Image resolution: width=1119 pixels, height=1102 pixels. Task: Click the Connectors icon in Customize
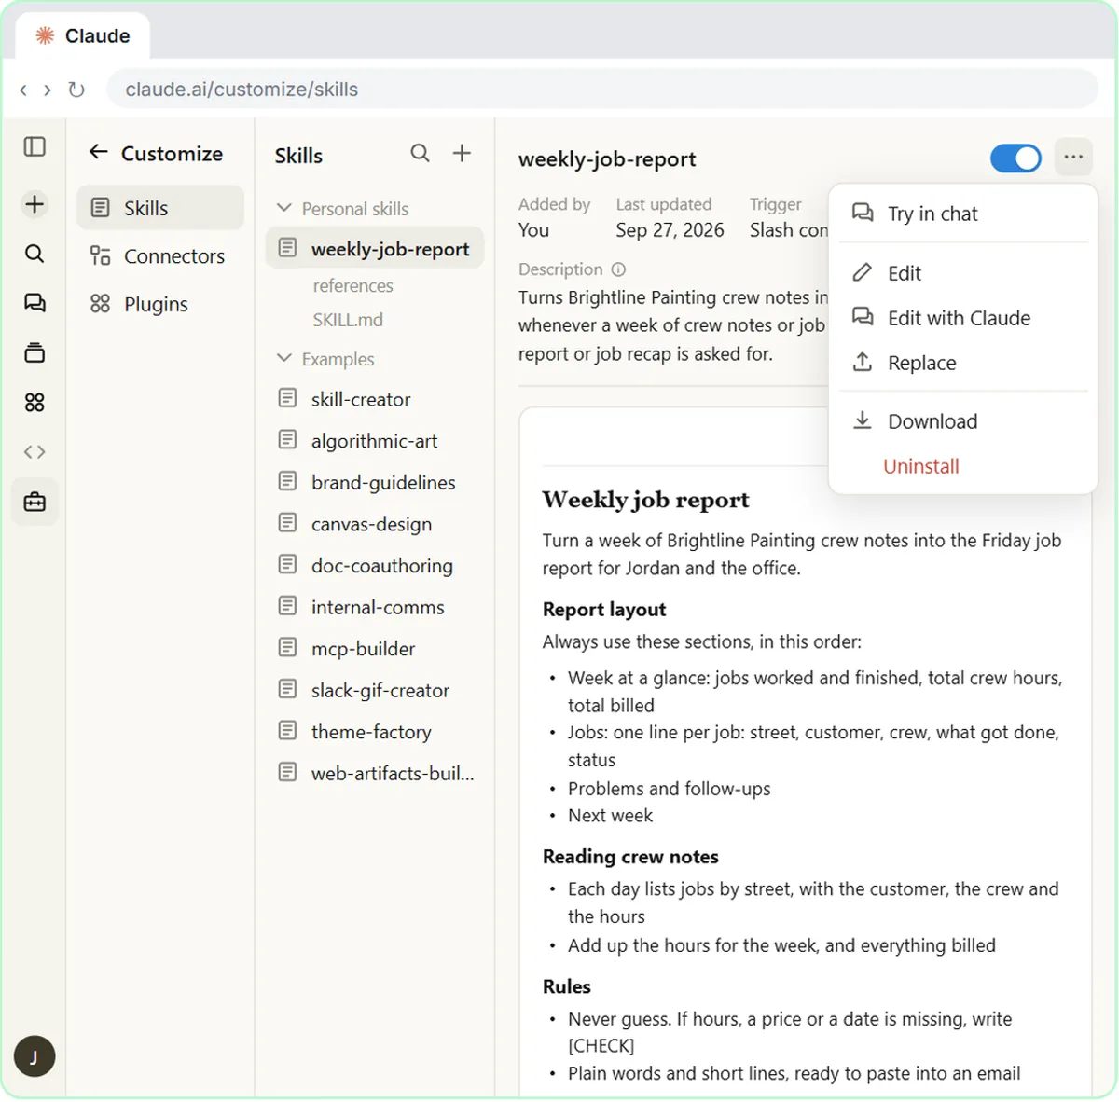101,255
